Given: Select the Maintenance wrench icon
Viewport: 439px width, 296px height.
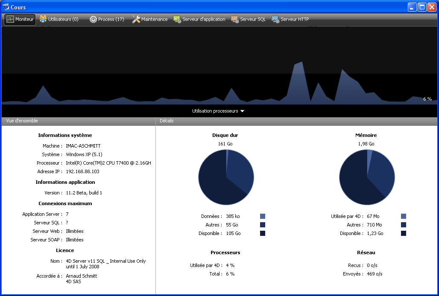Looking at the screenshot, I should [x=136, y=19].
